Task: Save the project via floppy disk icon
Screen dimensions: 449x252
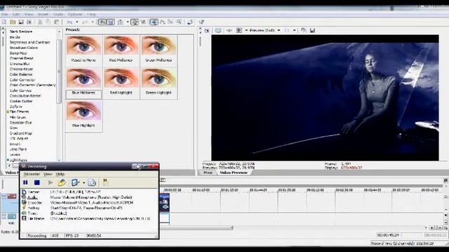Action: [x=21, y=22]
